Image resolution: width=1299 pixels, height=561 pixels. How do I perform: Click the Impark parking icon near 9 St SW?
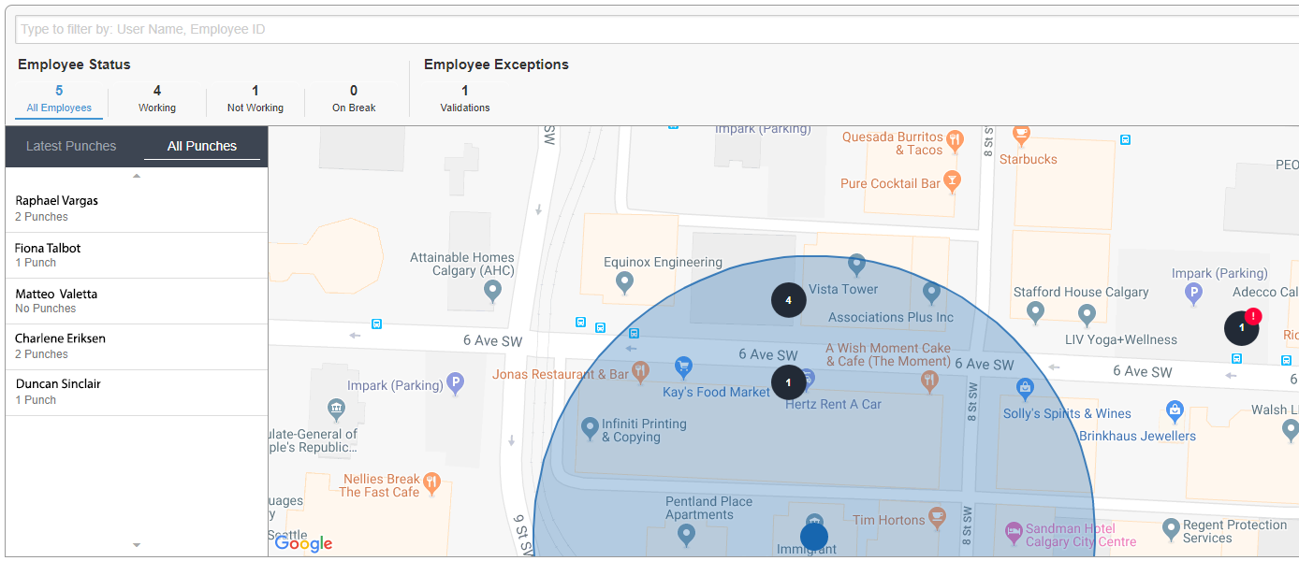pos(455,382)
